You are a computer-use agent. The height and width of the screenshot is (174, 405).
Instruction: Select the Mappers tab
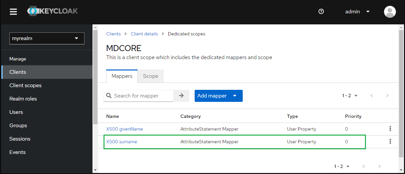click(122, 76)
